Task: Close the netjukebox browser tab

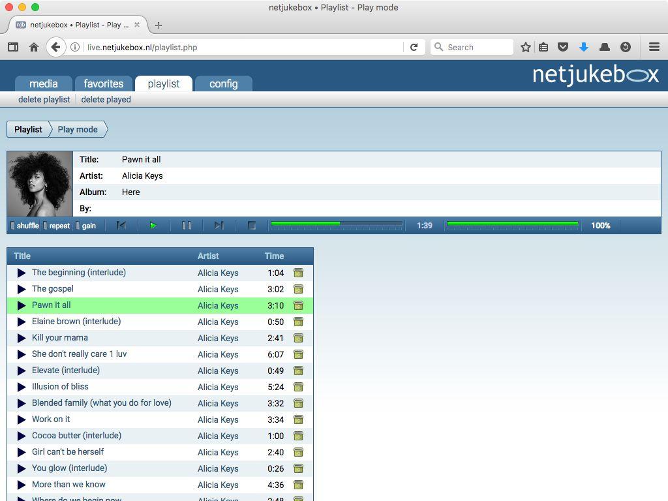Action: coord(137,25)
